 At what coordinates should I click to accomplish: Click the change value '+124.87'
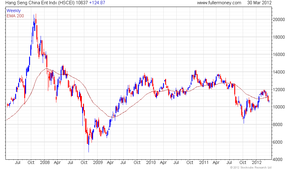coord(97,3)
